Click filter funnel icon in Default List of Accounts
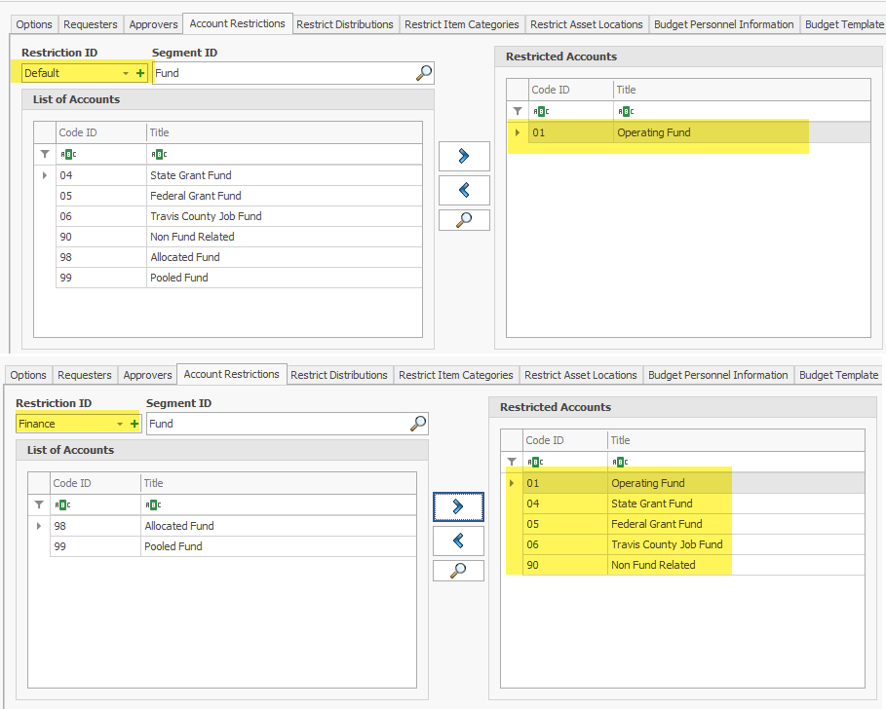The image size is (886, 709). (x=45, y=154)
